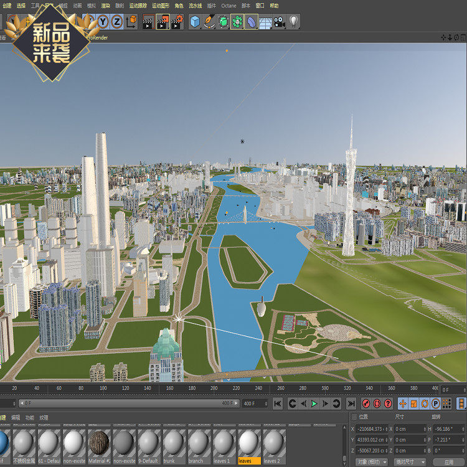The width and height of the screenshot is (467, 467).
Task: Open material manager 编辑 menu
Action: [x=16, y=418]
